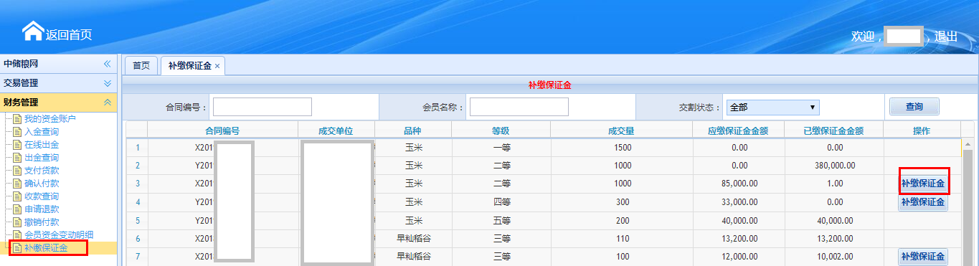
Task: Log out via the 退出 link
Action: [946, 36]
